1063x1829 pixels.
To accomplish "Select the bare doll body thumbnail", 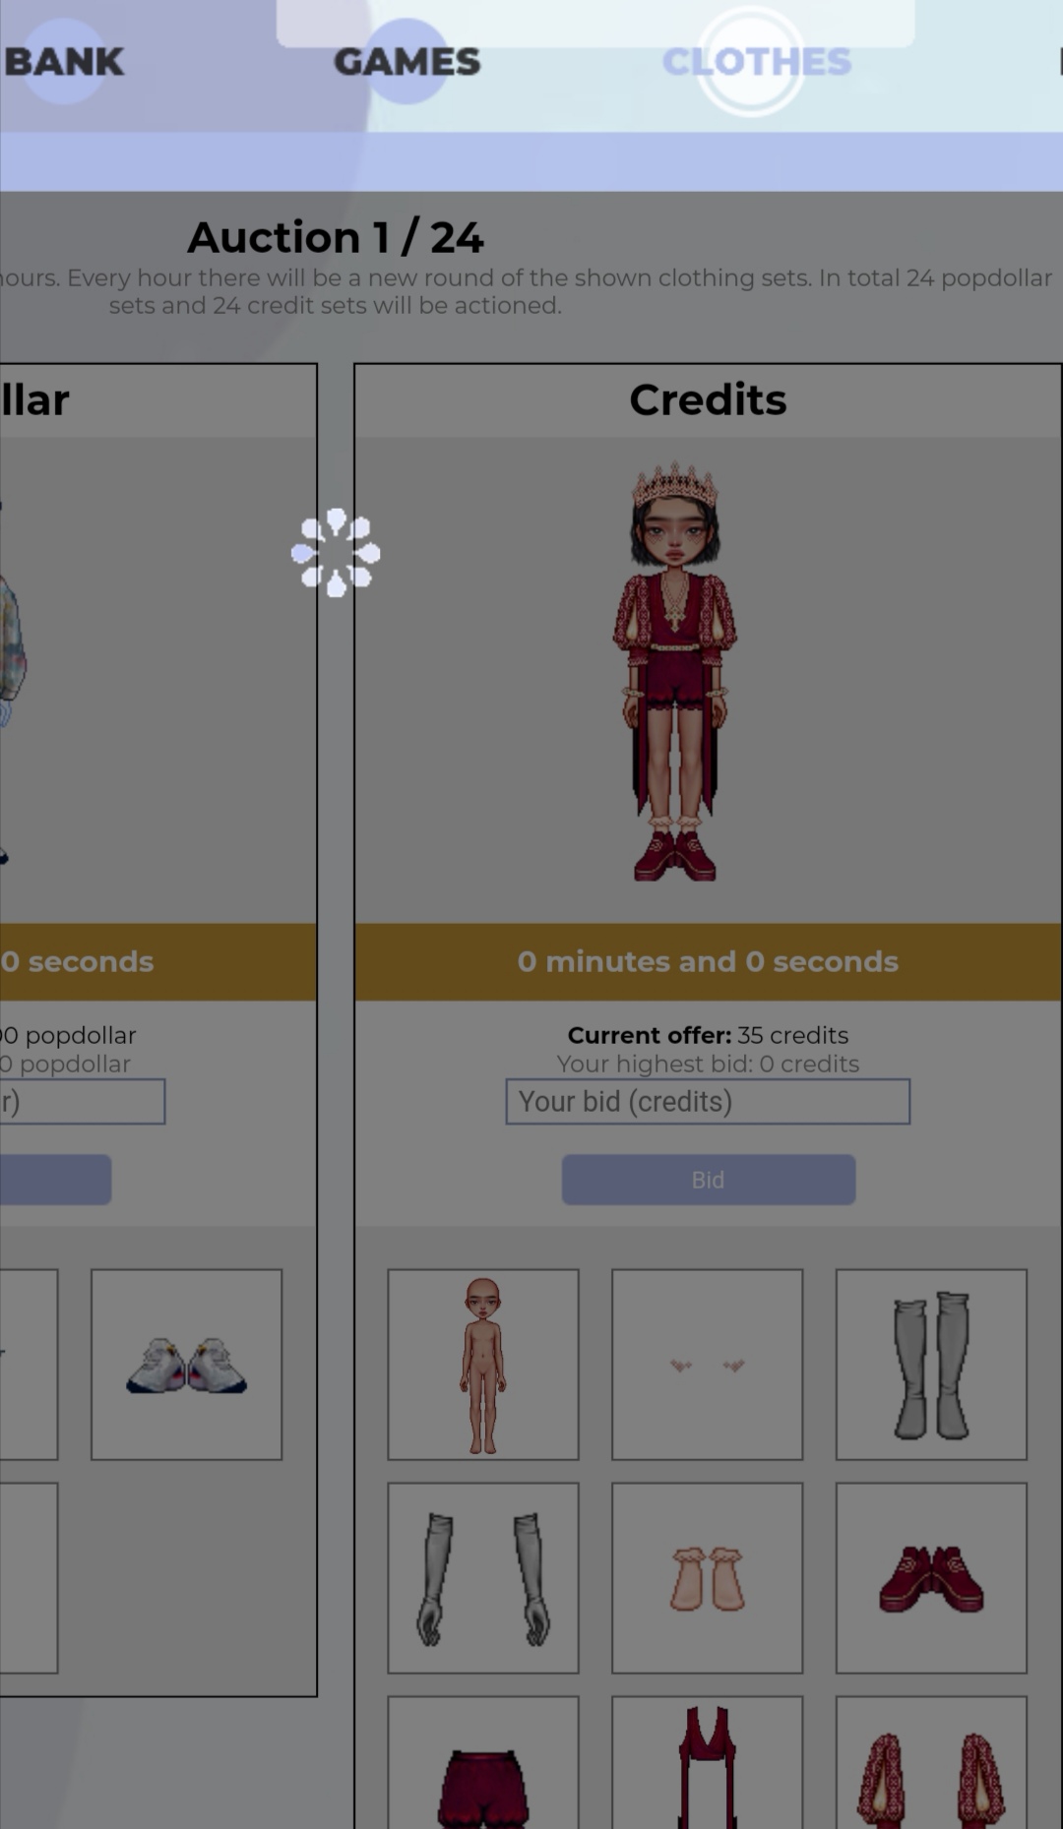I will coord(483,1365).
